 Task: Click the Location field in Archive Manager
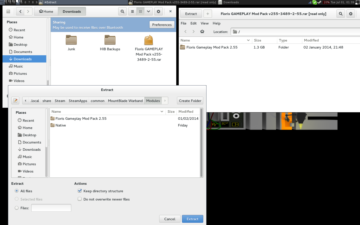pos(295,31)
